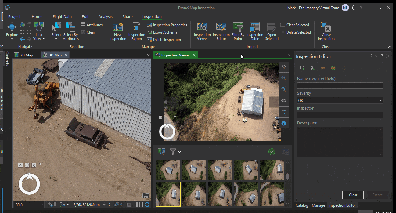The width and height of the screenshot is (396, 213).
Task: Open the Inspection Table
Action: tap(255, 31)
